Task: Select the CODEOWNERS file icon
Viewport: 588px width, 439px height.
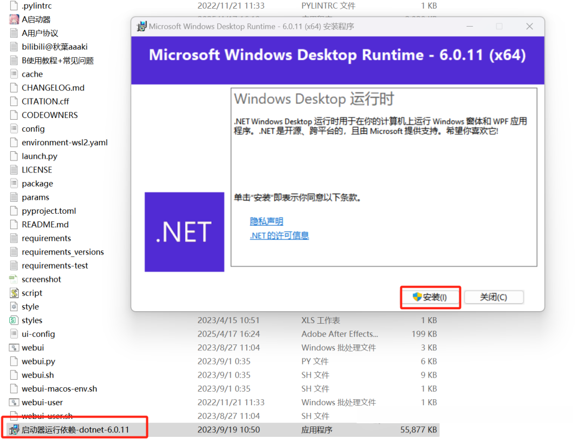Action: [14, 115]
